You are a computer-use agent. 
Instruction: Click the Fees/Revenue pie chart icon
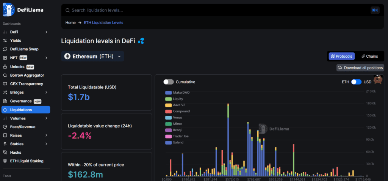pos(5,127)
